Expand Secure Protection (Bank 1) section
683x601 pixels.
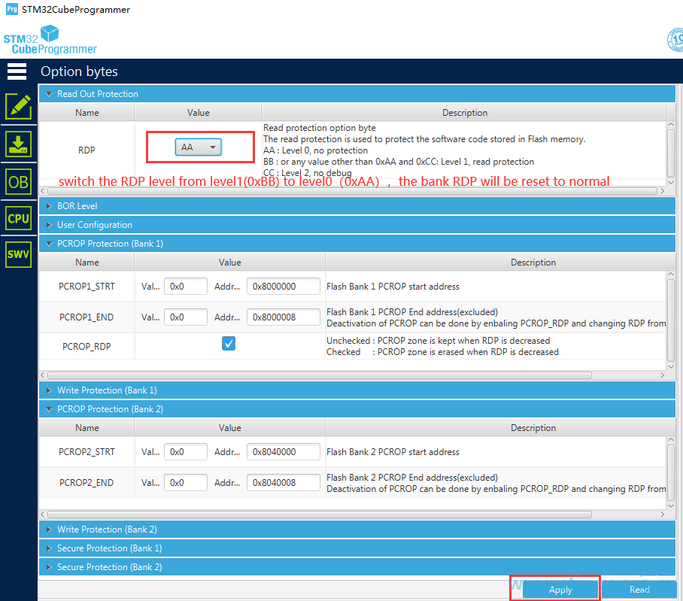coord(357,548)
